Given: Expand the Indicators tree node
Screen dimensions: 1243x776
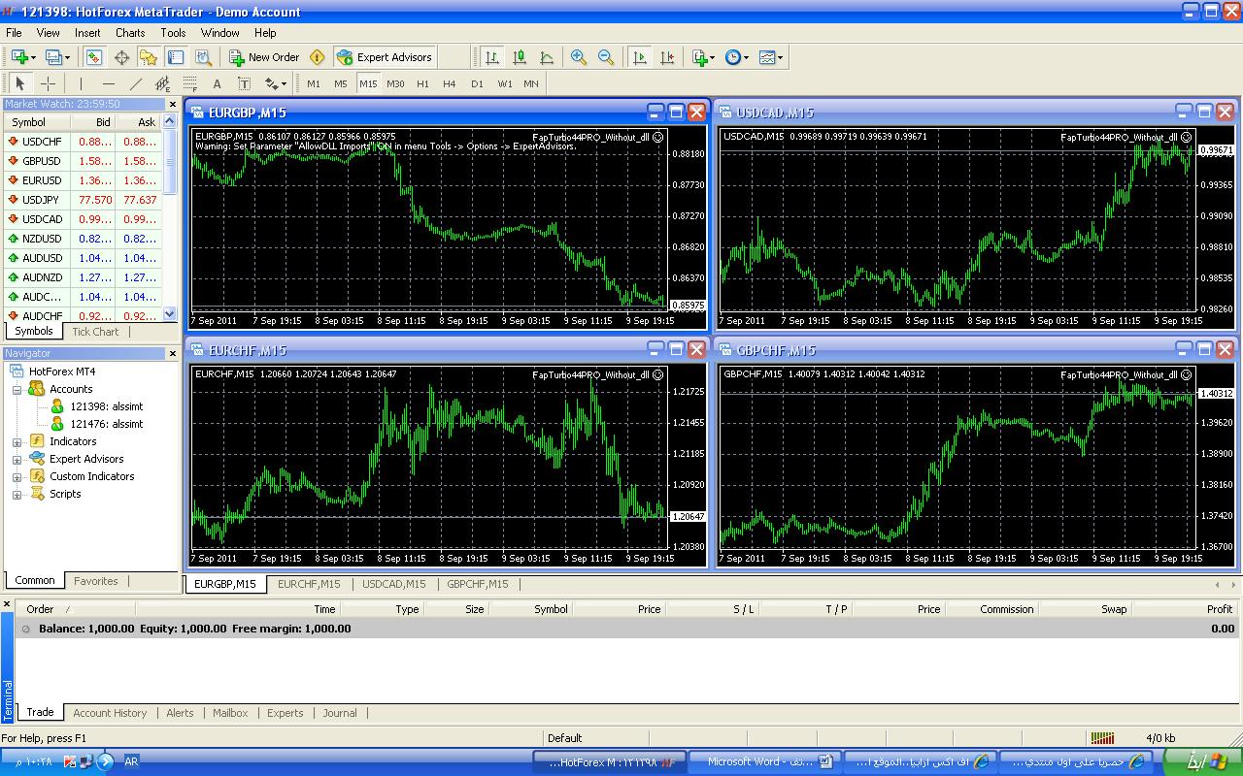Looking at the screenshot, I should [x=17, y=441].
